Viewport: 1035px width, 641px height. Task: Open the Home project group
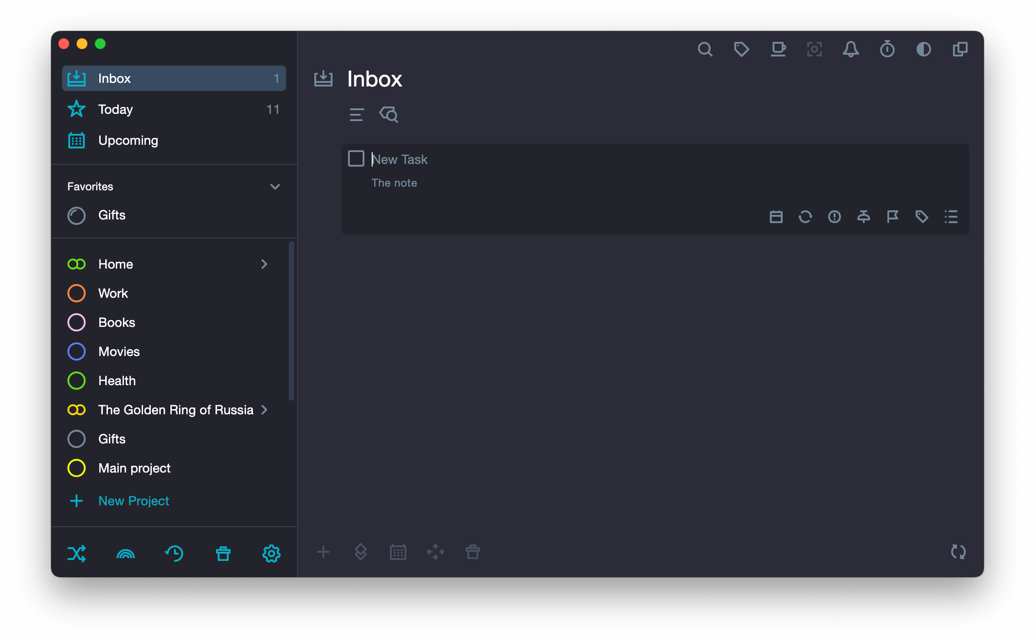[x=116, y=264]
